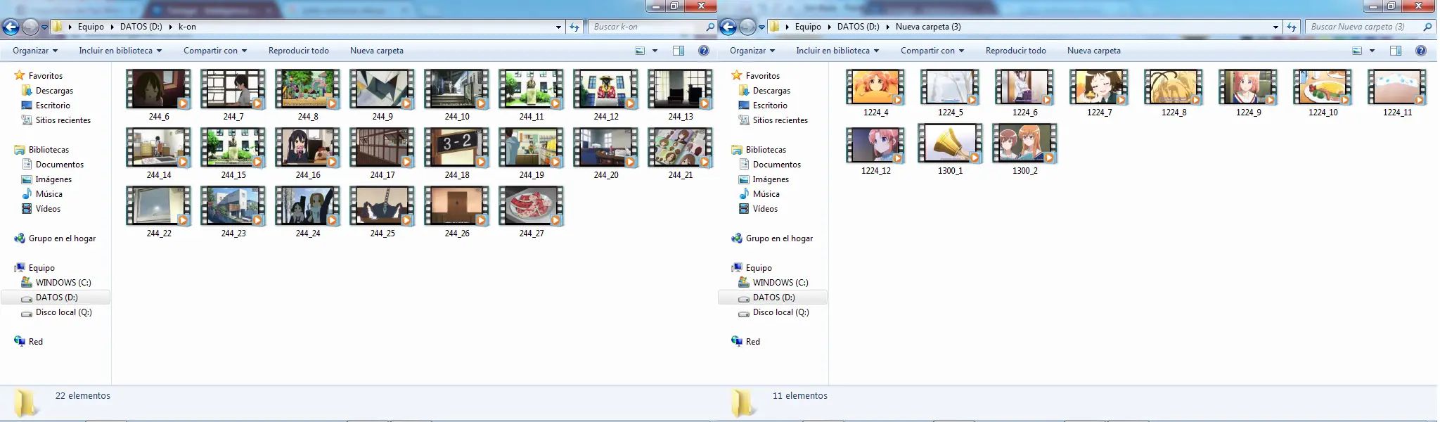Image resolution: width=1440 pixels, height=422 pixels.
Task: Refresh the Nueva carpeta (3) address bar
Action: [x=1292, y=27]
